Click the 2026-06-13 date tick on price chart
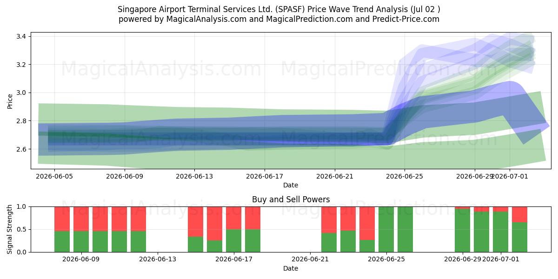 (x=194, y=176)
